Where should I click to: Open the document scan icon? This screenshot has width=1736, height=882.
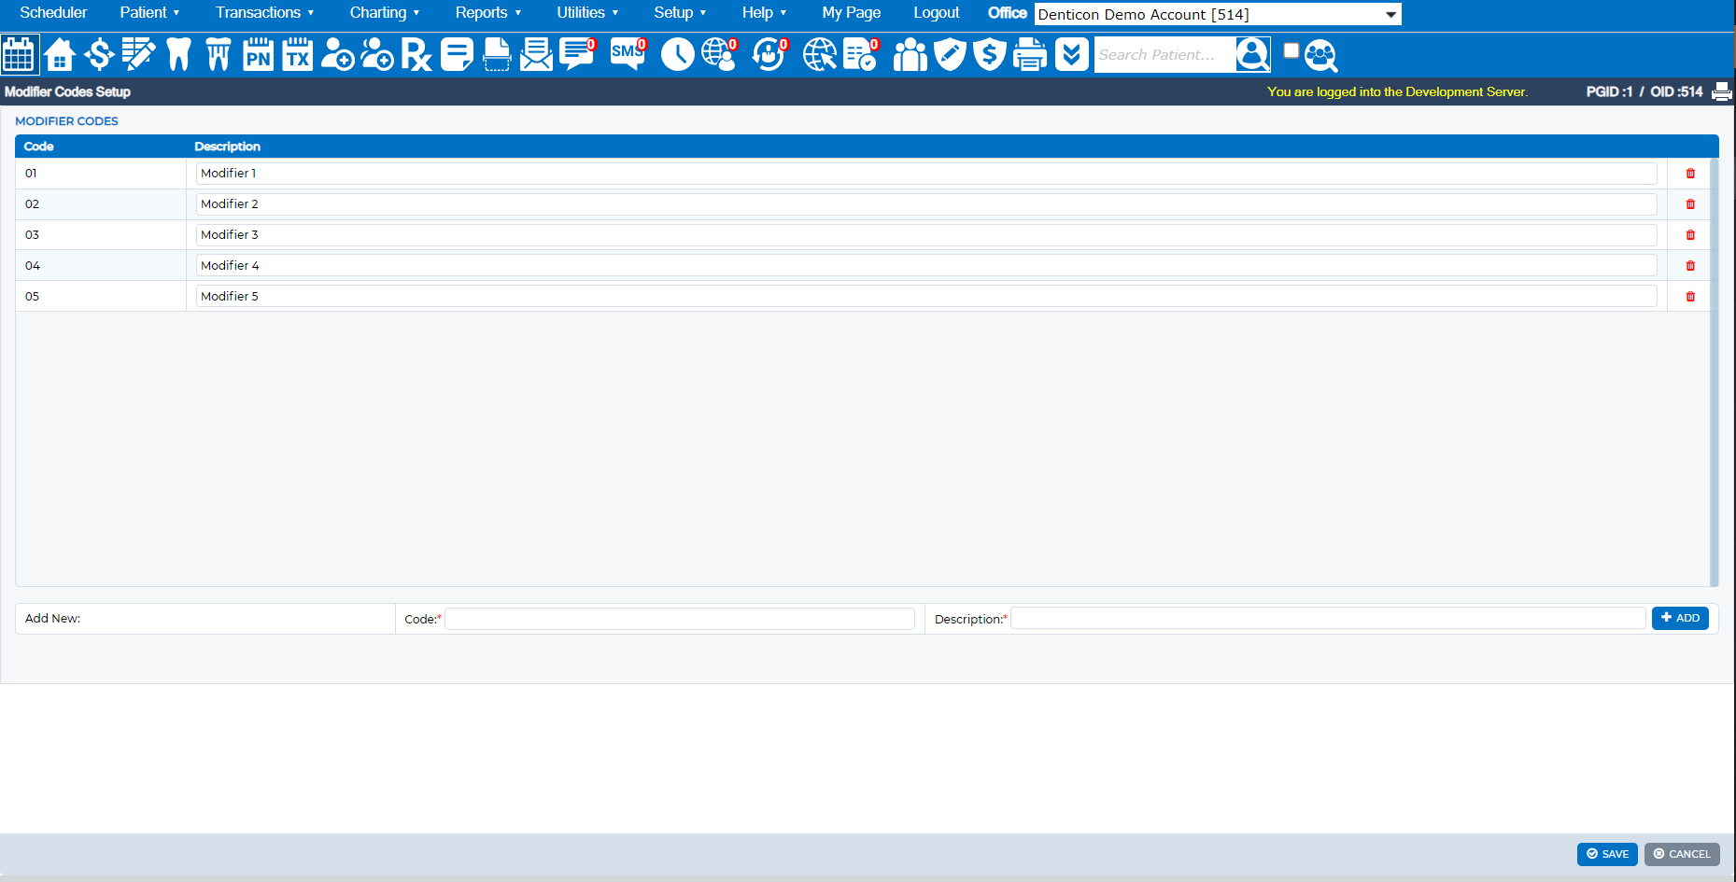click(497, 54)
